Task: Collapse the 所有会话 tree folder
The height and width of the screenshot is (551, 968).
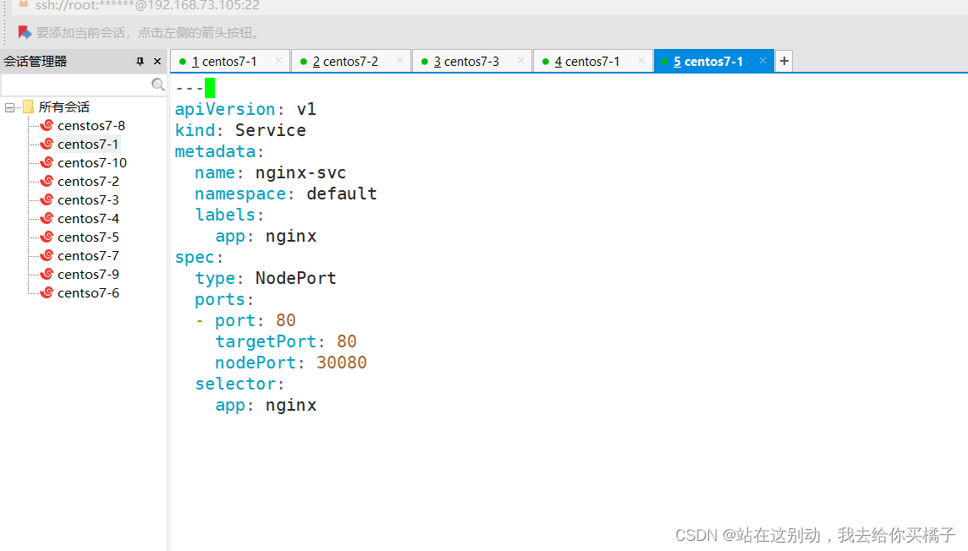Action: 9,107
